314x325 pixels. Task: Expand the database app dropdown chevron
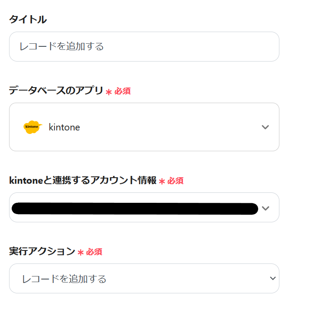(266, 127)
